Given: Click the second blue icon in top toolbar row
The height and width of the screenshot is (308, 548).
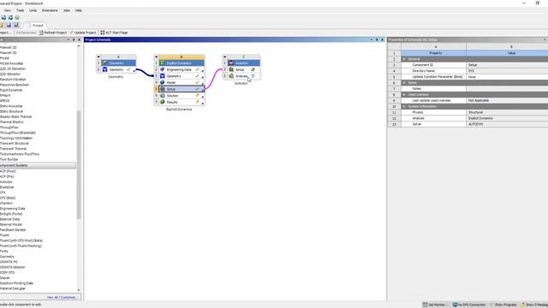Looking at the screenshot, I should click(x=10, y=17).
